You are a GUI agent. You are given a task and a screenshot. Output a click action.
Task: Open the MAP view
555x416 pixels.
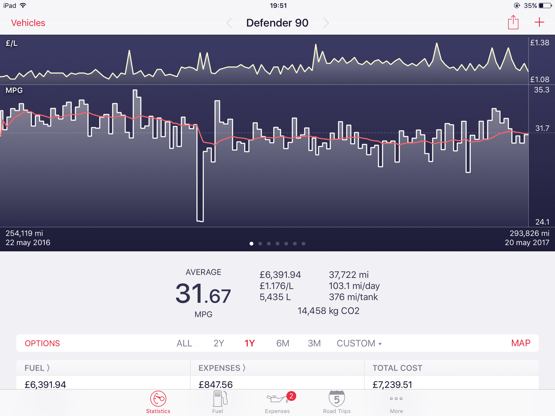pos(521,343)
